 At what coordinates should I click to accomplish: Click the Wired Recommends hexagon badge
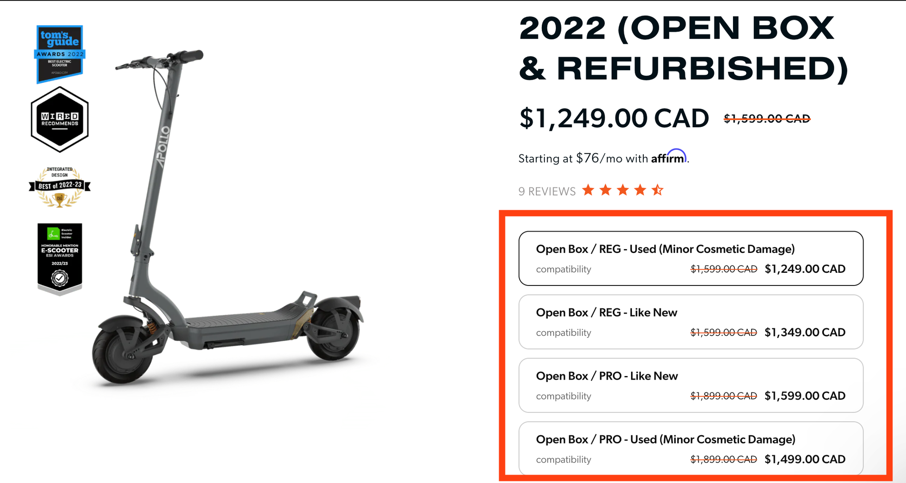pyautogui.click(x=60, y=119)
